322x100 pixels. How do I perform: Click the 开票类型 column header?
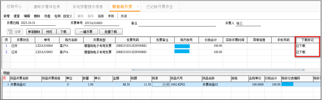coord(99,40)
